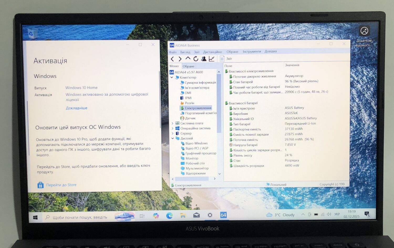The width and height of the screenshot is (394, 248).
Task: Click the Up level arrow in toolbar
Action: coord(188,58)
